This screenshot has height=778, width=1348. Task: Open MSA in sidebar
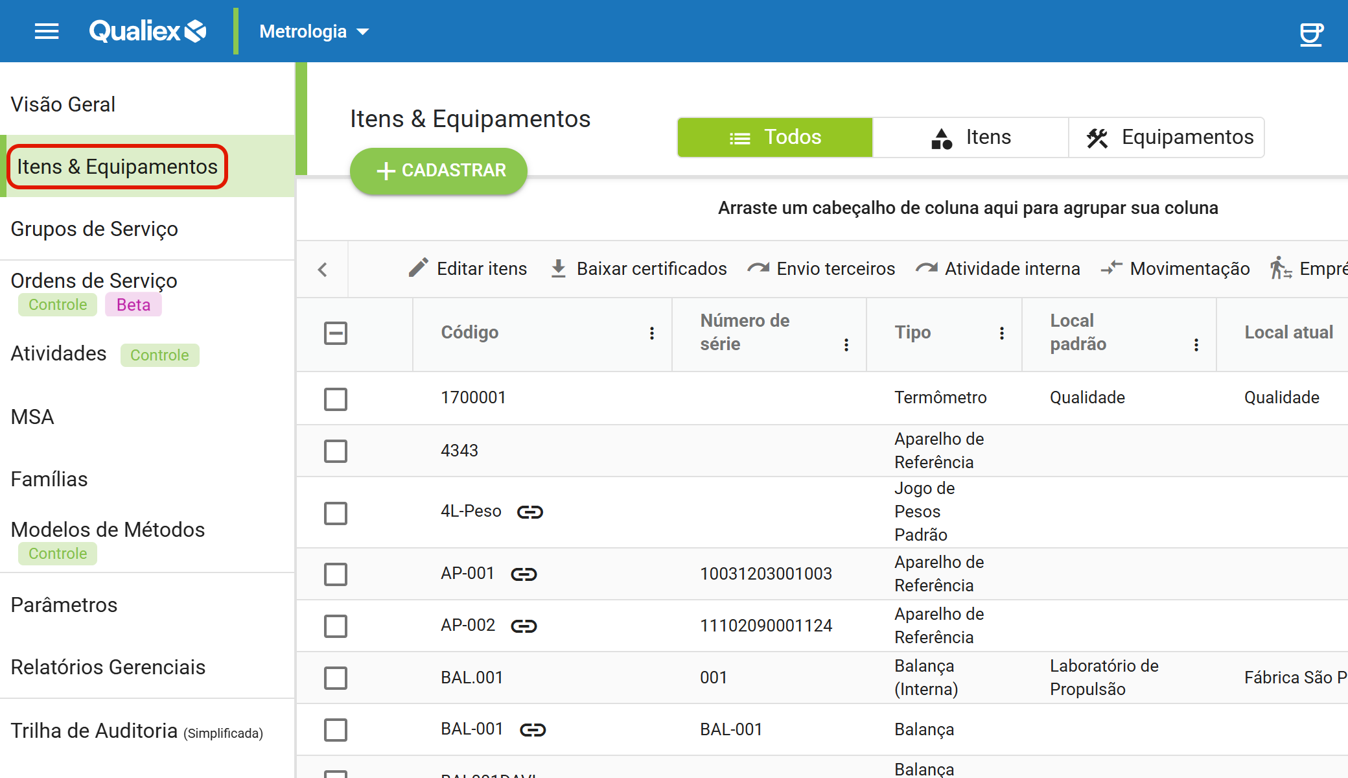32,416
